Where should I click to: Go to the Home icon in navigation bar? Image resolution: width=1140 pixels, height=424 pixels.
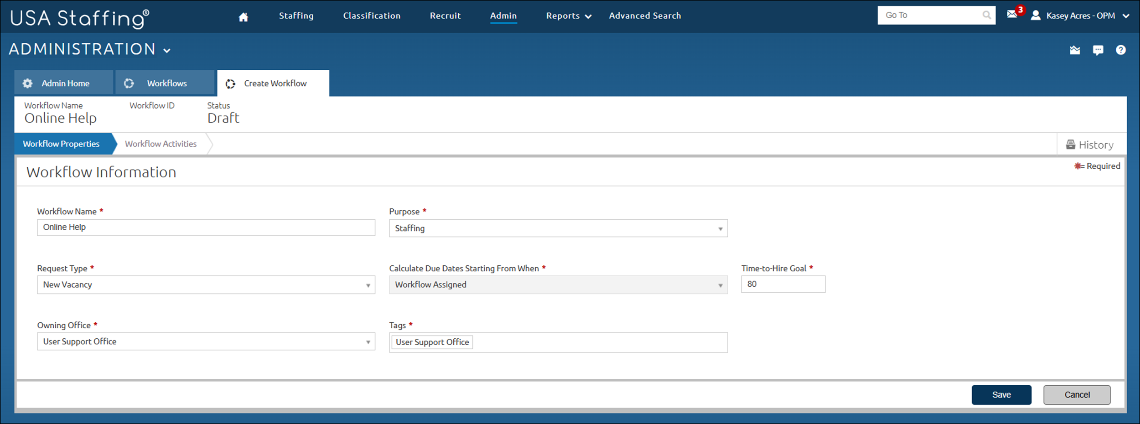[x=244, y=17]
